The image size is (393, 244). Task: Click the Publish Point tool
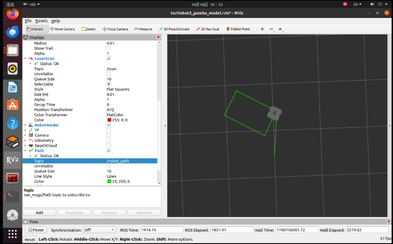click(x=238, y=29)
